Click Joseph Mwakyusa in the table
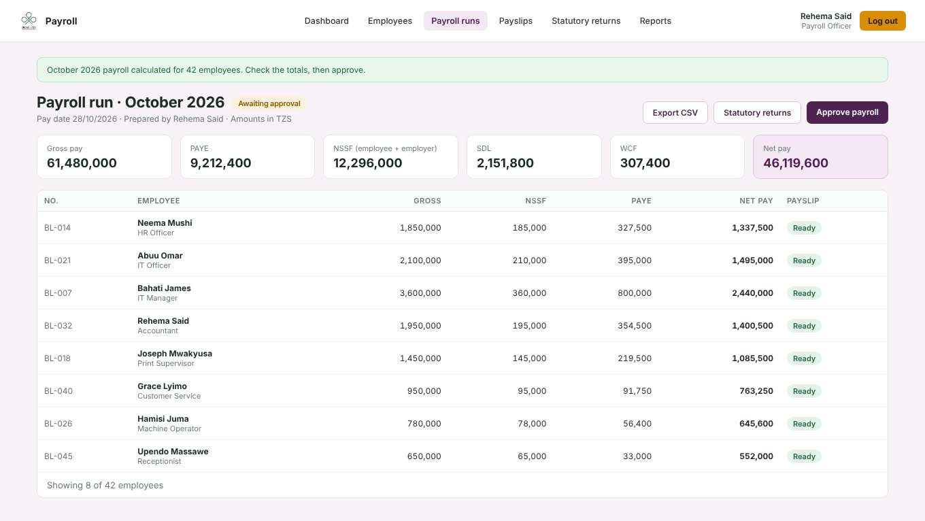 pos(175,354)
